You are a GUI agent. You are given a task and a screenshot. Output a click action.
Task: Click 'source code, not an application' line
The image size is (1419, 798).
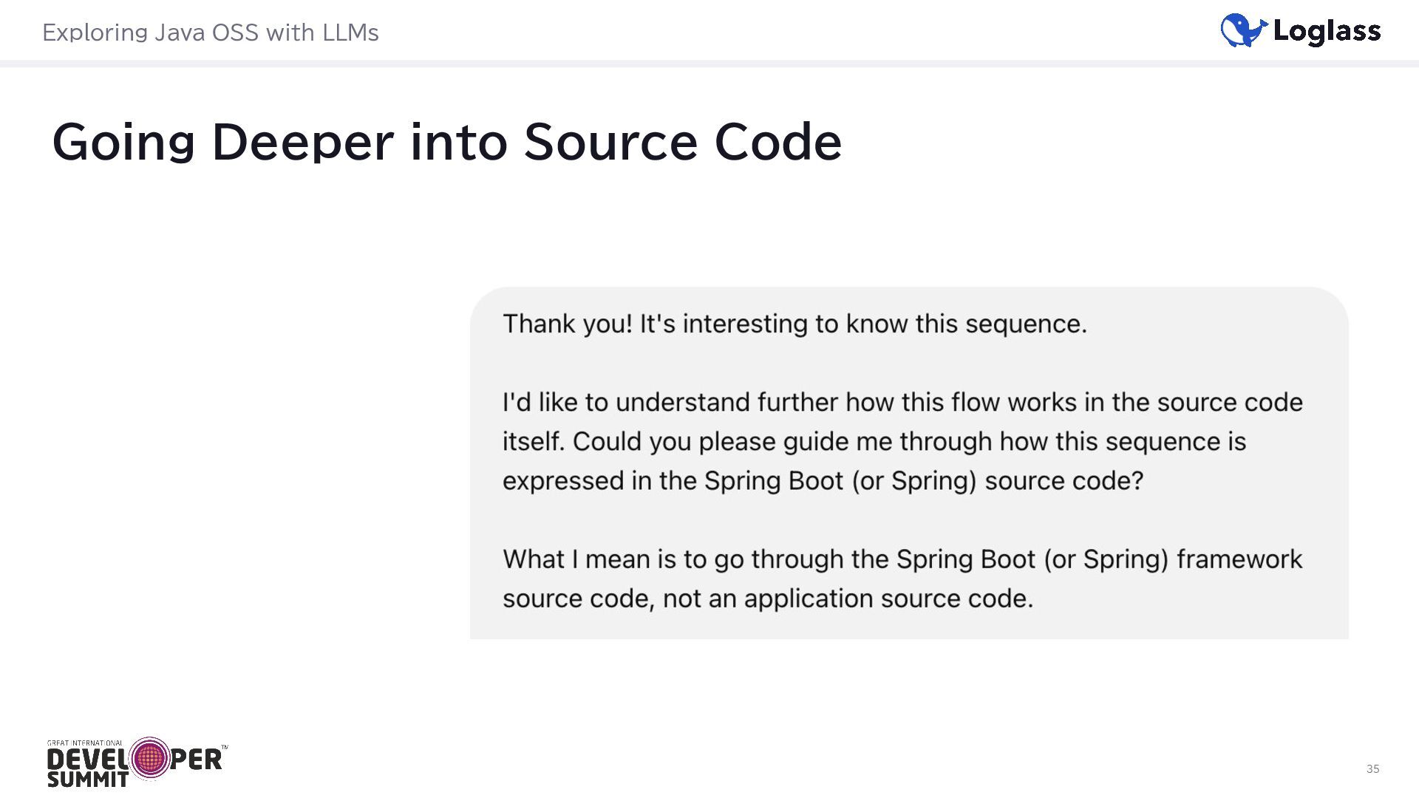point(767,598)
